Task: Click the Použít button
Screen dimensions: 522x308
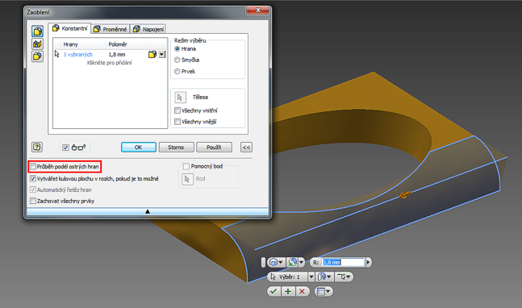Action: [214, 147]
